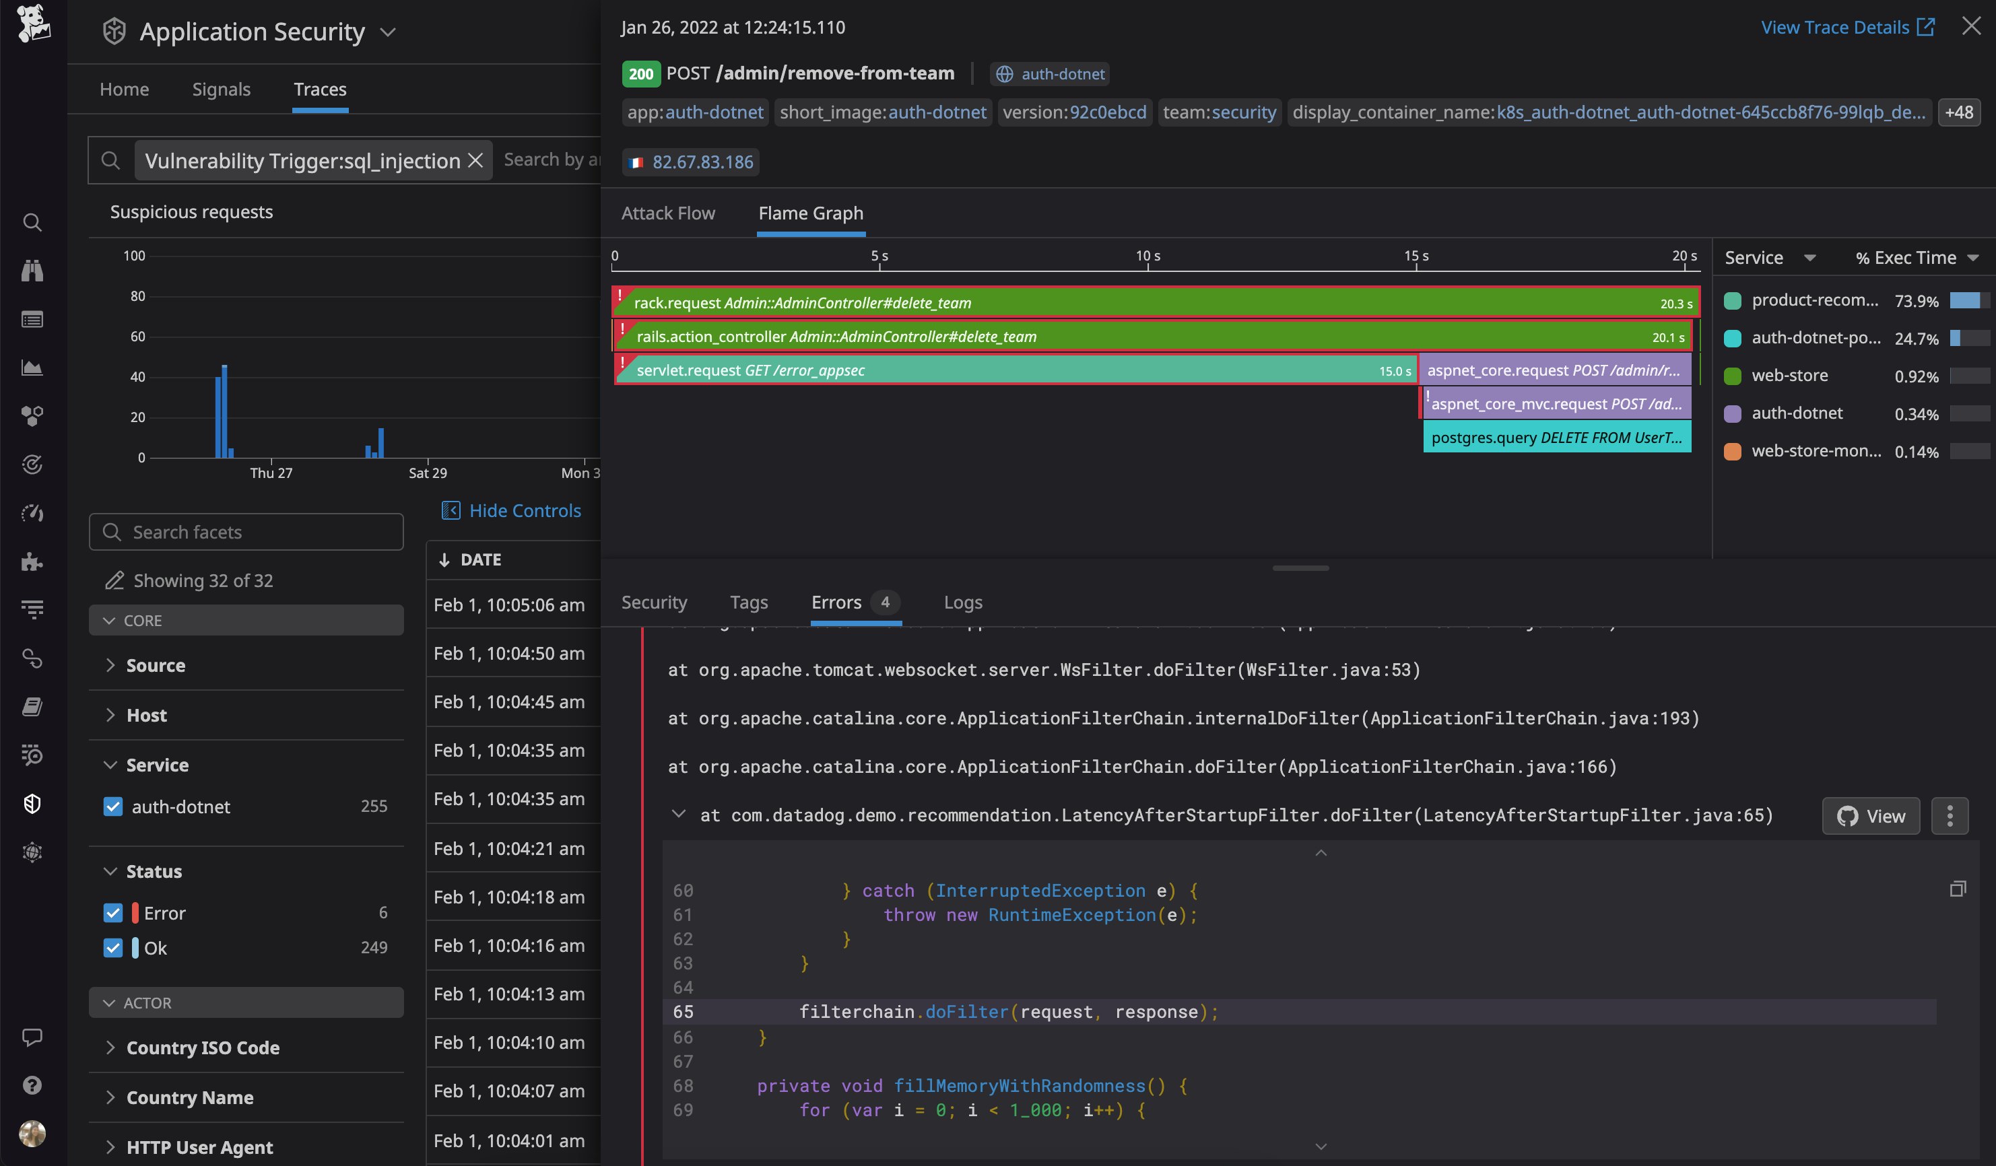Expand the Source facet
The width and height of the screenshot is (1996, 1166).
pos(156,666)
